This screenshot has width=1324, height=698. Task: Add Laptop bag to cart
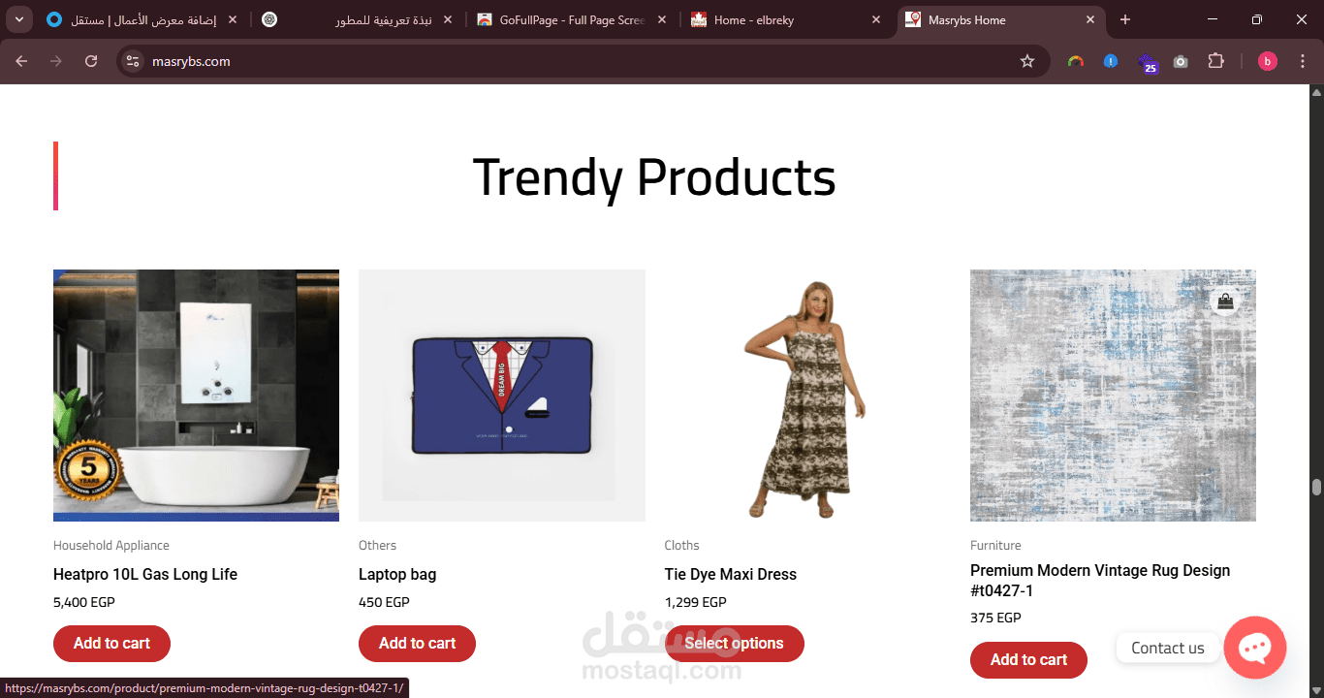[x=417, y=644]
